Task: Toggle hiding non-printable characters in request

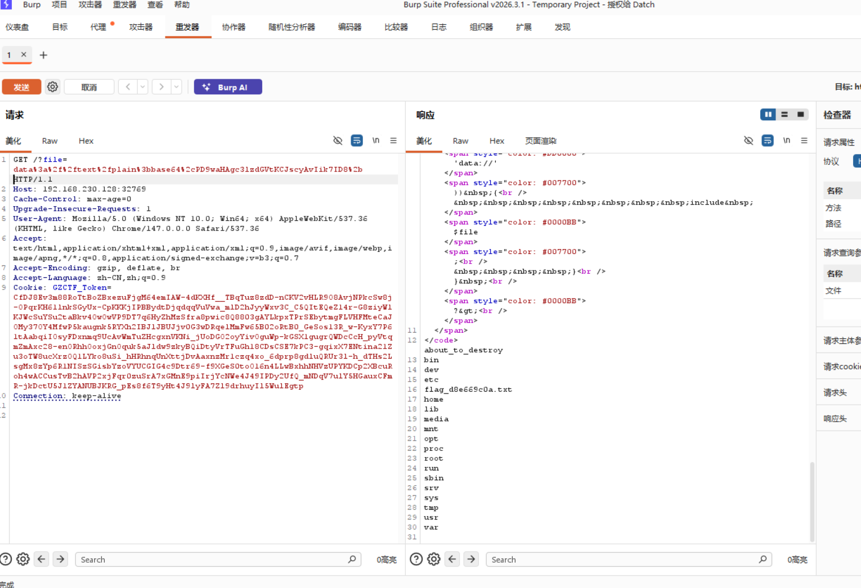Action: (x=338, y=141)
